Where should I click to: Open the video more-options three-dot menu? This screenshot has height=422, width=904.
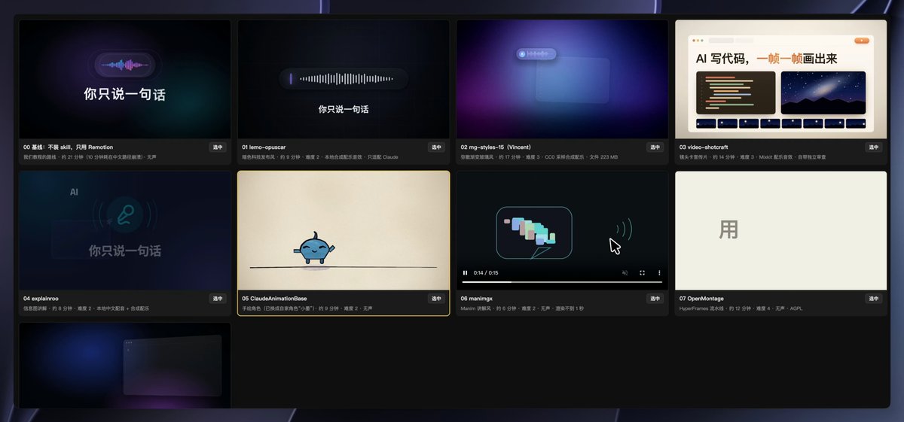[x=659, y=272]
